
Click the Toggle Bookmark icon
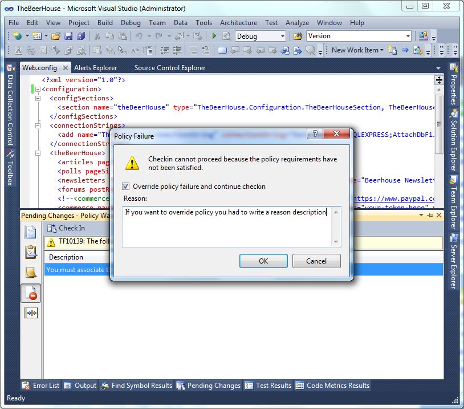pyautogui.click(x=222, y=50)
